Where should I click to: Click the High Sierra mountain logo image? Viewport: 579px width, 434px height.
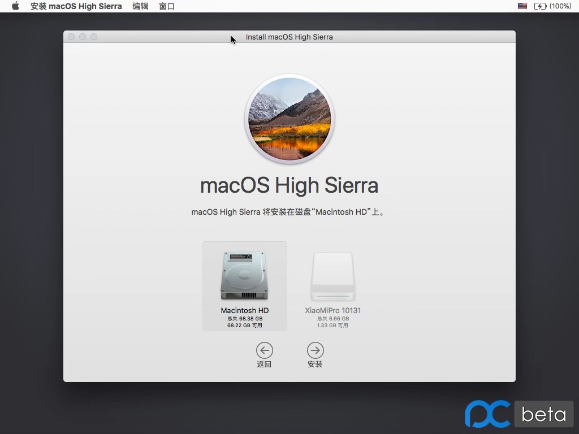(x=289, y=119)
